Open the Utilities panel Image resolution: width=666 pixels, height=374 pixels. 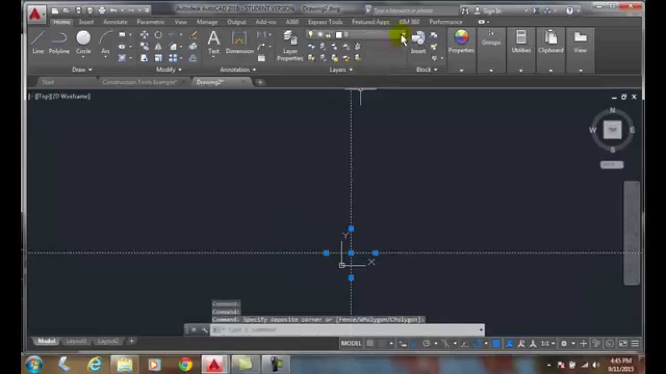point(521,42)
